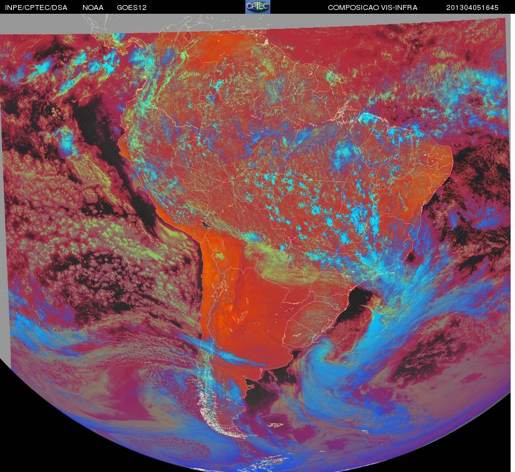The width and height of the screenshot is (515, 472).
Task: Click the 201304051645 timestamp
Action: (x=473, y=8)
